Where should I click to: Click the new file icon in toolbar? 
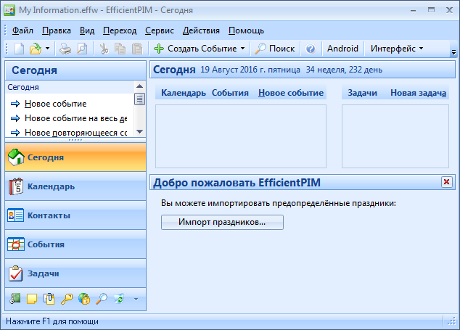coord(19,49)
